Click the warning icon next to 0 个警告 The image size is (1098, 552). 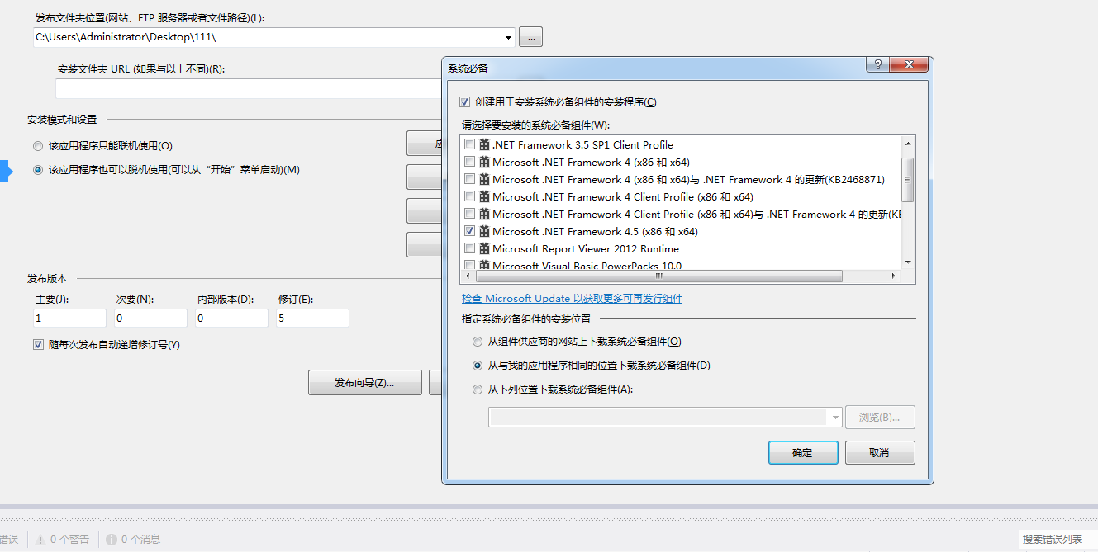pyautogui.click(x=40, y=540)
